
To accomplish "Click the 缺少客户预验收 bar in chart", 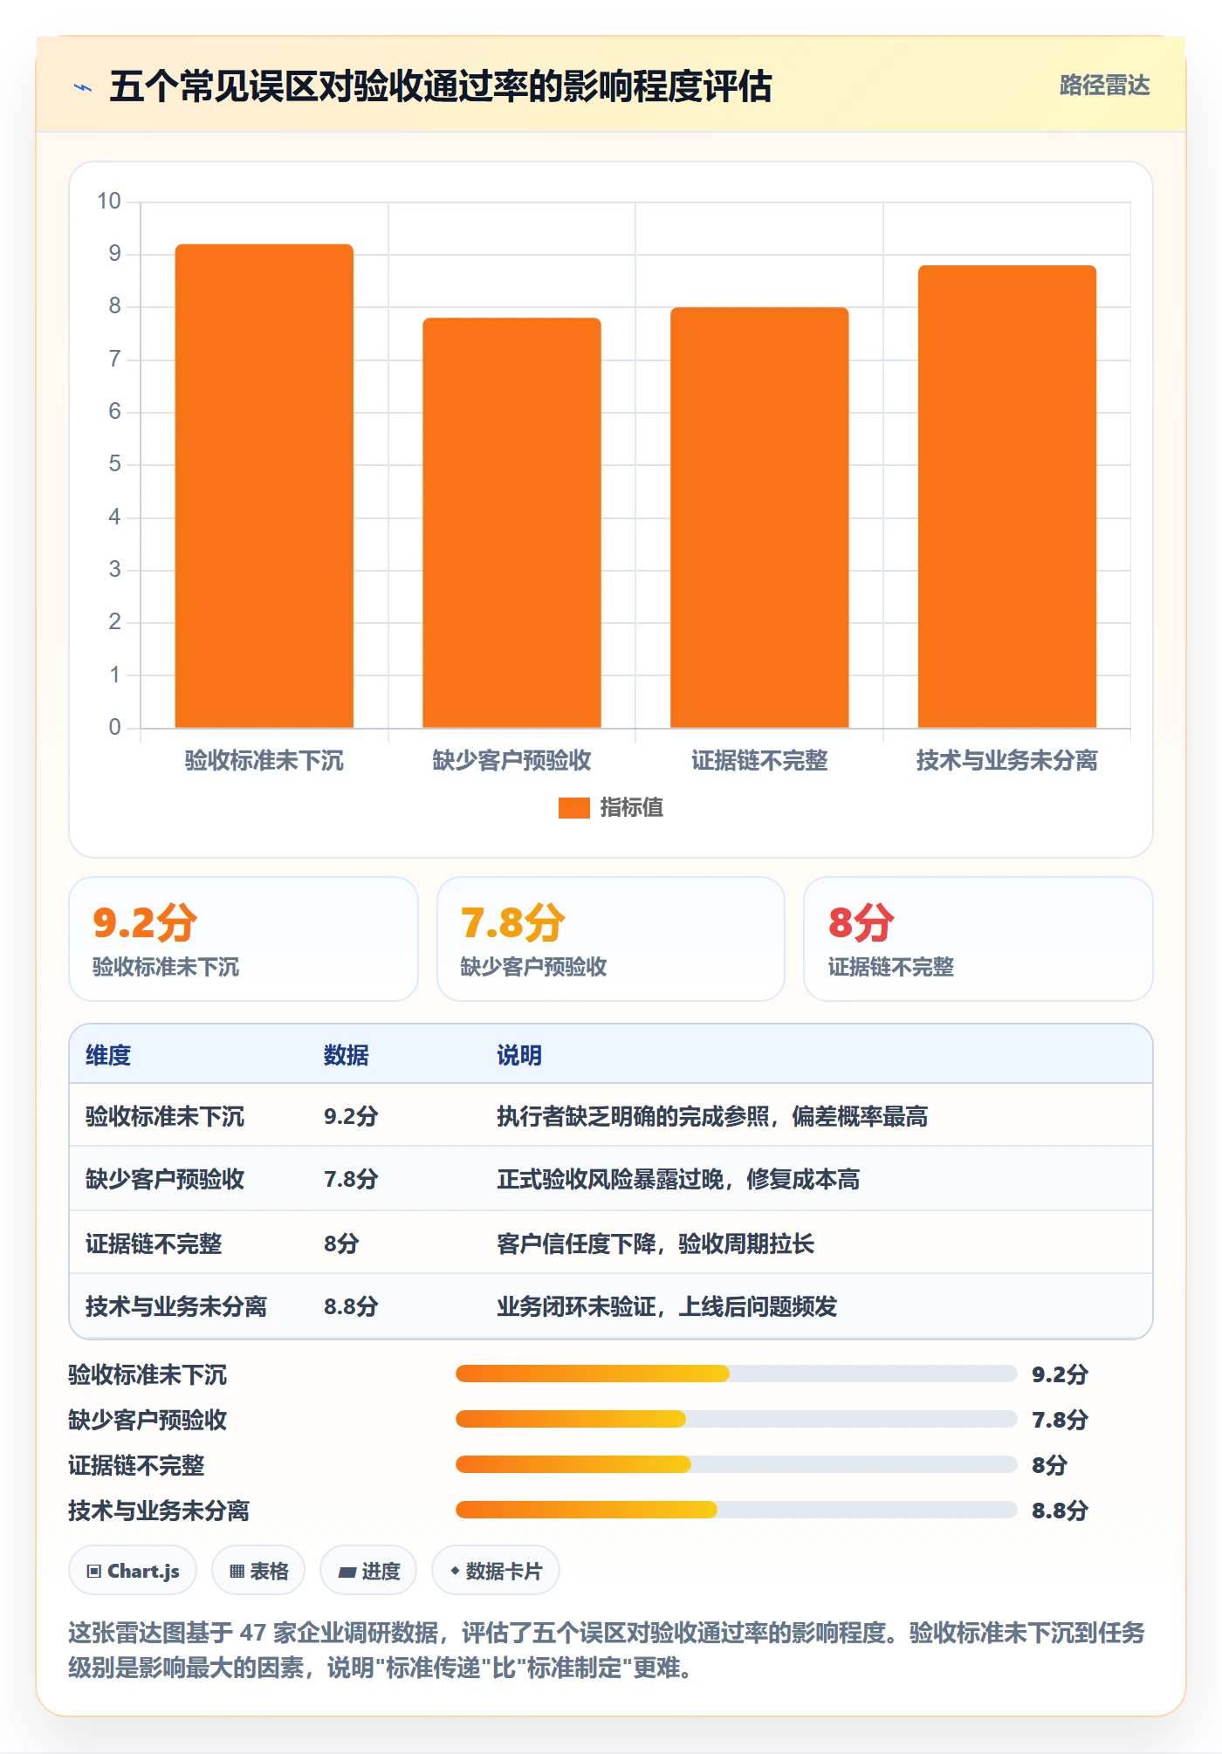I will [511, 523].
